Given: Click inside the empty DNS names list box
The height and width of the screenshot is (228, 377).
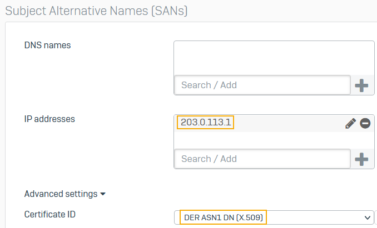Looking at the screenshot, I should click(274, 58).
